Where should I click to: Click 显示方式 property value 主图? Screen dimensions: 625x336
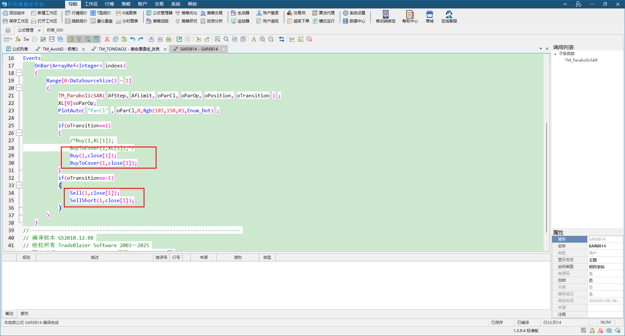click(x=605, y=260)
